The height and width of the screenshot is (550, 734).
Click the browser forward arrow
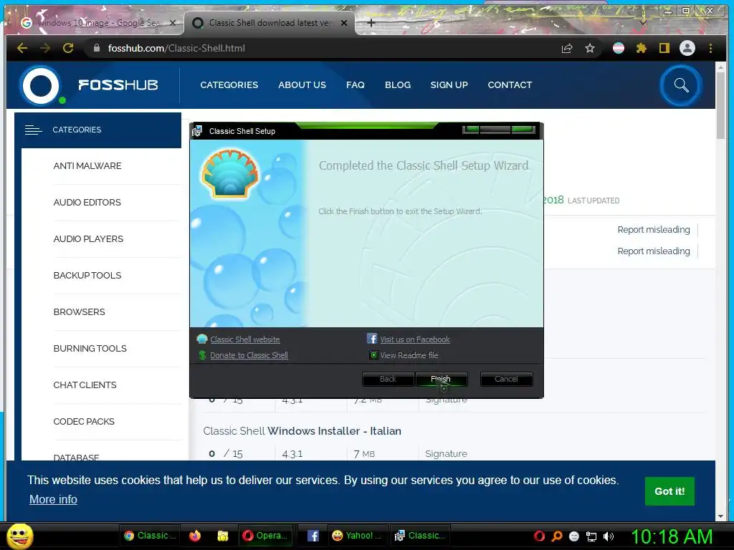(45, 48)
